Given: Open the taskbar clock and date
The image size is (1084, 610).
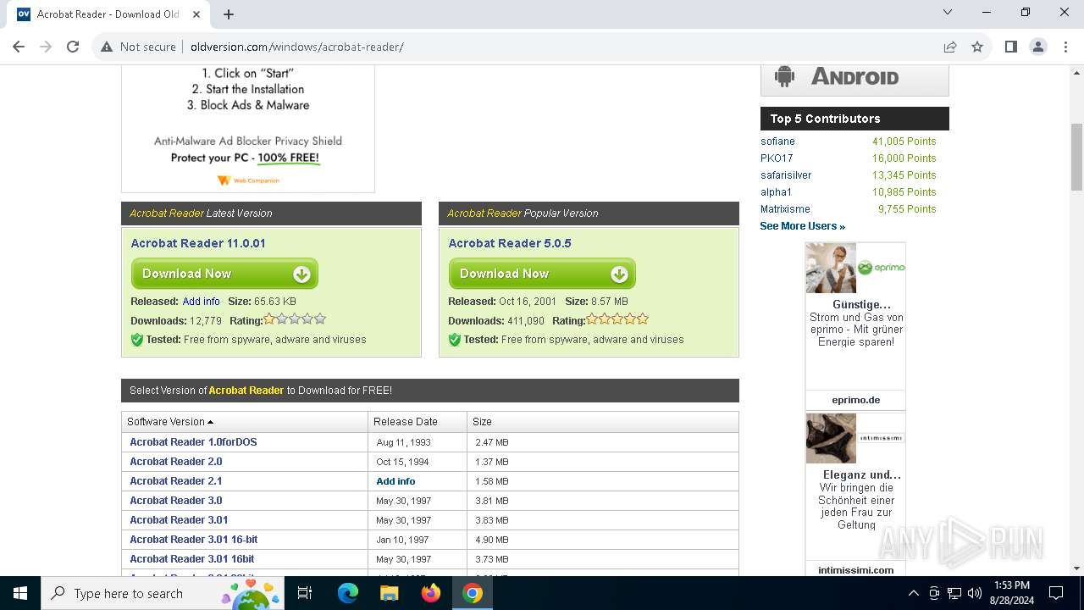Looking at the screenshot, I should tap(1011, 593).
